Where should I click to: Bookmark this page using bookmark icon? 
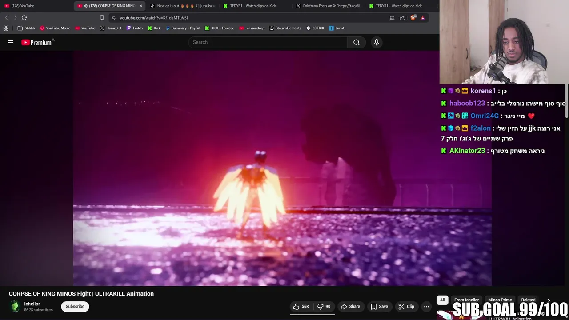pos(102,18)
